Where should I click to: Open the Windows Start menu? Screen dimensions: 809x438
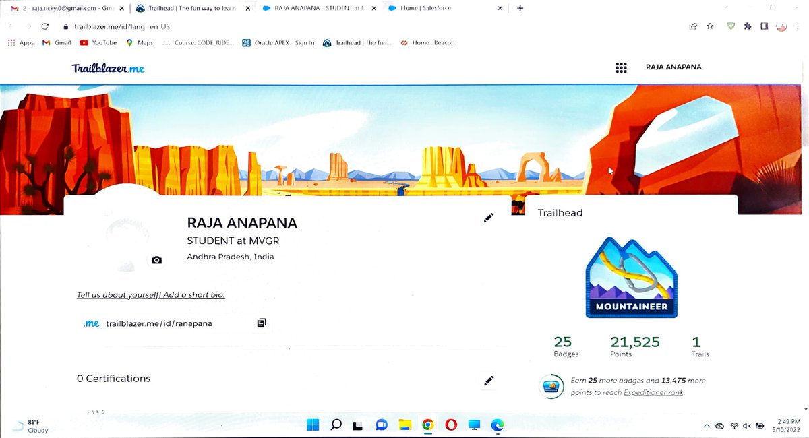point(313,425)
